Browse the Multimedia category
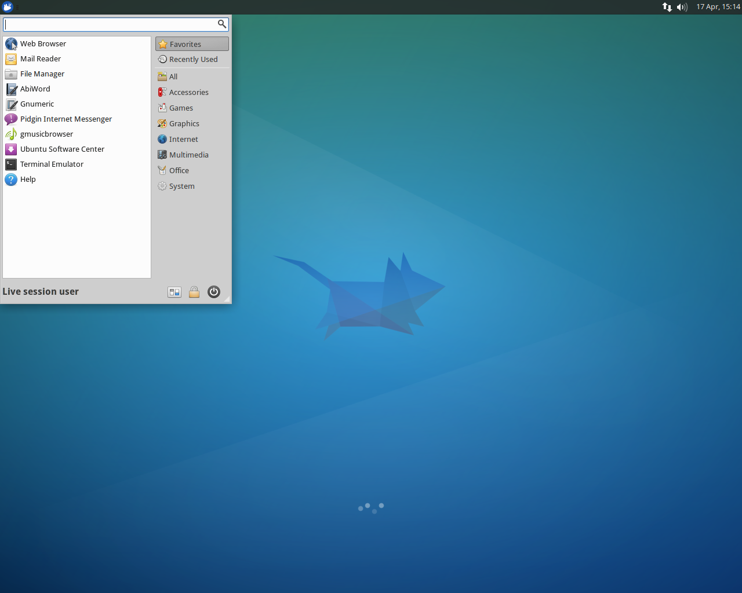Image resolution: width=742 pixels, height=593 pixels. click(x=192, y=155)
